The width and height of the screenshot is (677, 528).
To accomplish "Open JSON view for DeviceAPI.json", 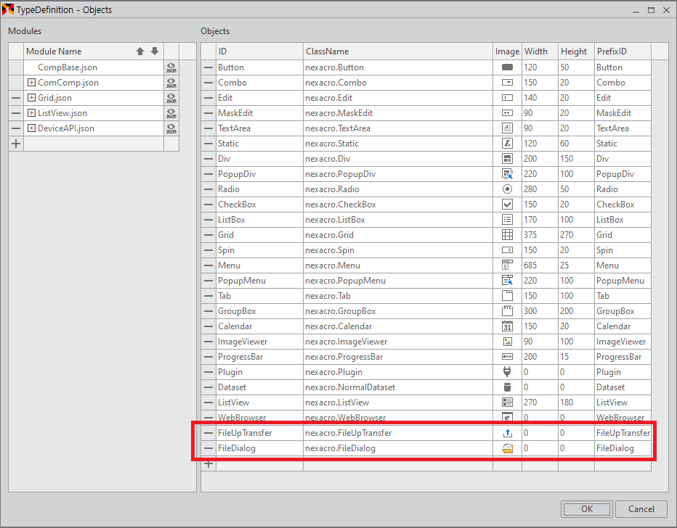I will (x=171, y=128).
